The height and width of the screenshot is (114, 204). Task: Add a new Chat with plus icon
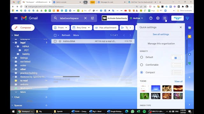tap(46, 97)
